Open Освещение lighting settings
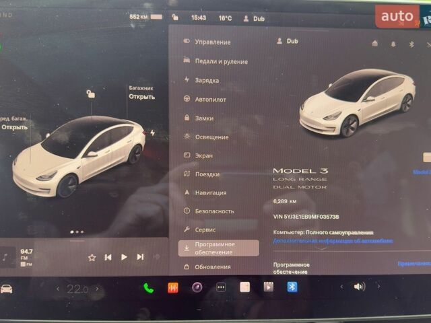The width and height of the screenshot is (431, 323). tap(206, 137)
